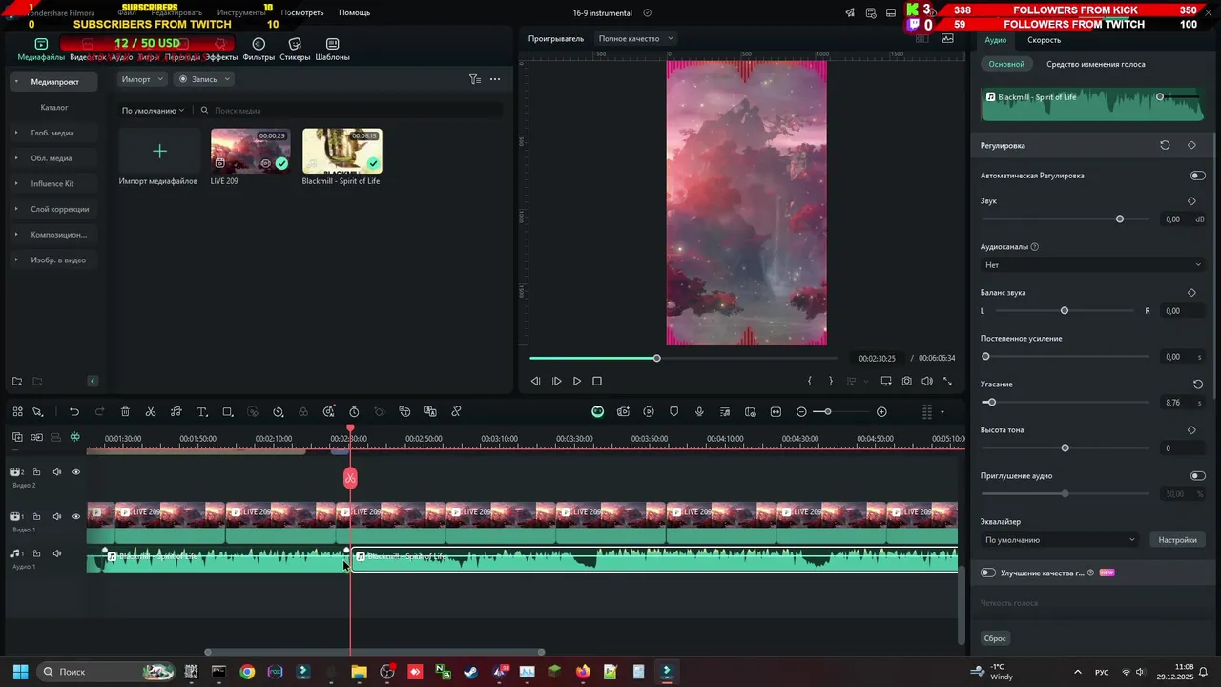
Task: Split the clip with scissors tool
Action: (151, 412)
